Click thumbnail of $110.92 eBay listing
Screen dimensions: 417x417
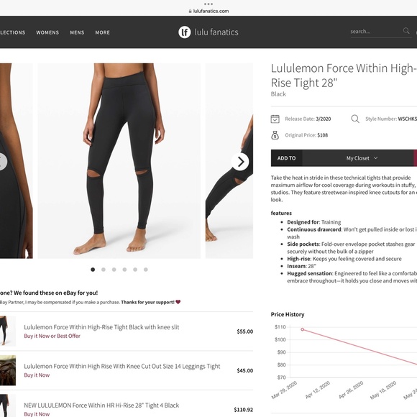click(8, 405)
